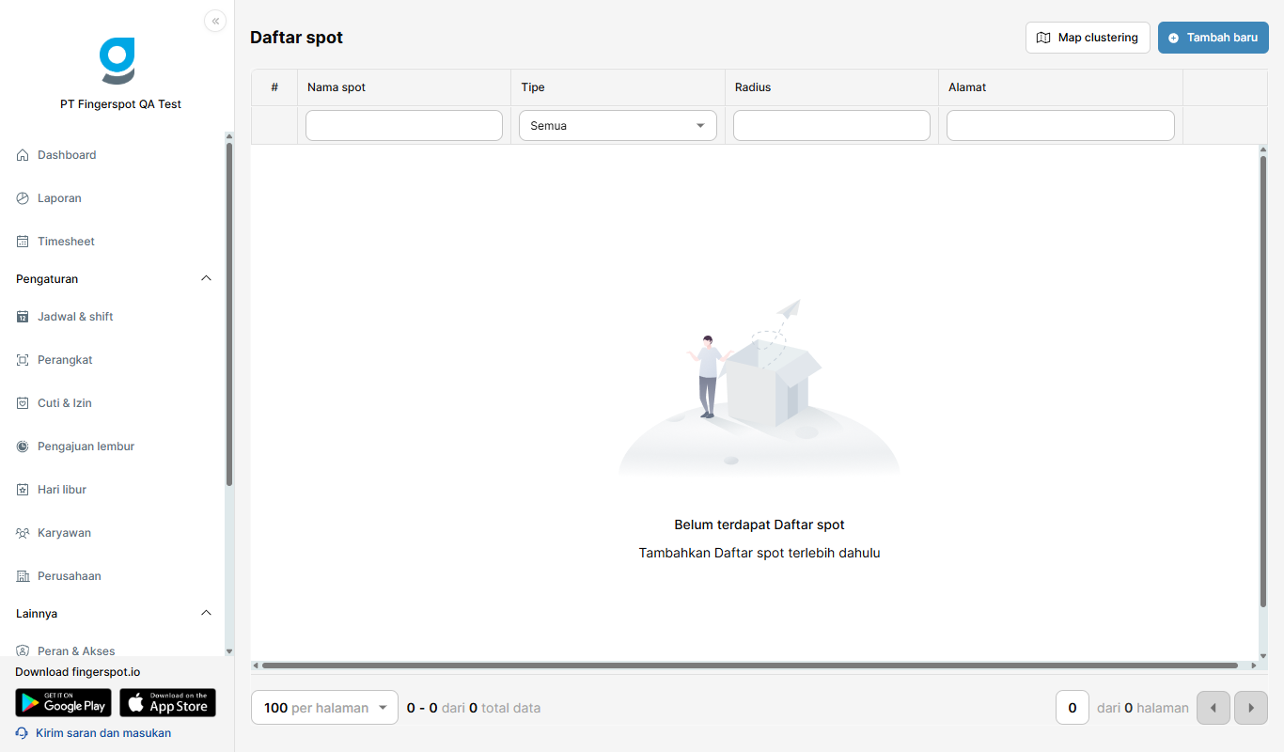Open Map clustering view
This screenshot has height=752, width=1284.
[x=1088, y=38]
